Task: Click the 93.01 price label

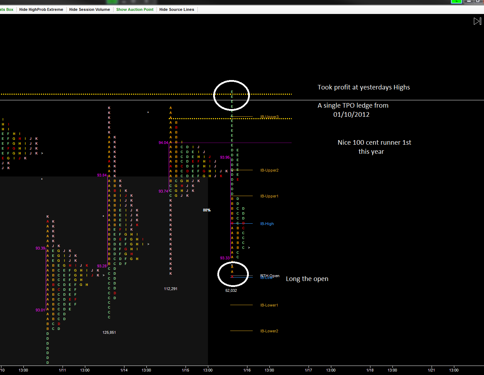Action: 40,310
